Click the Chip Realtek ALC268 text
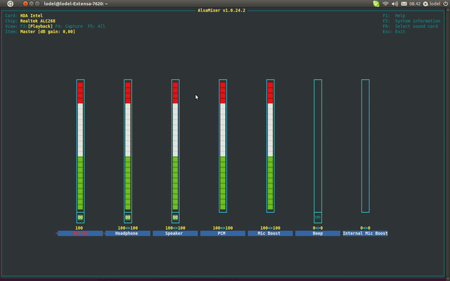450x281 pixels. 30,21
